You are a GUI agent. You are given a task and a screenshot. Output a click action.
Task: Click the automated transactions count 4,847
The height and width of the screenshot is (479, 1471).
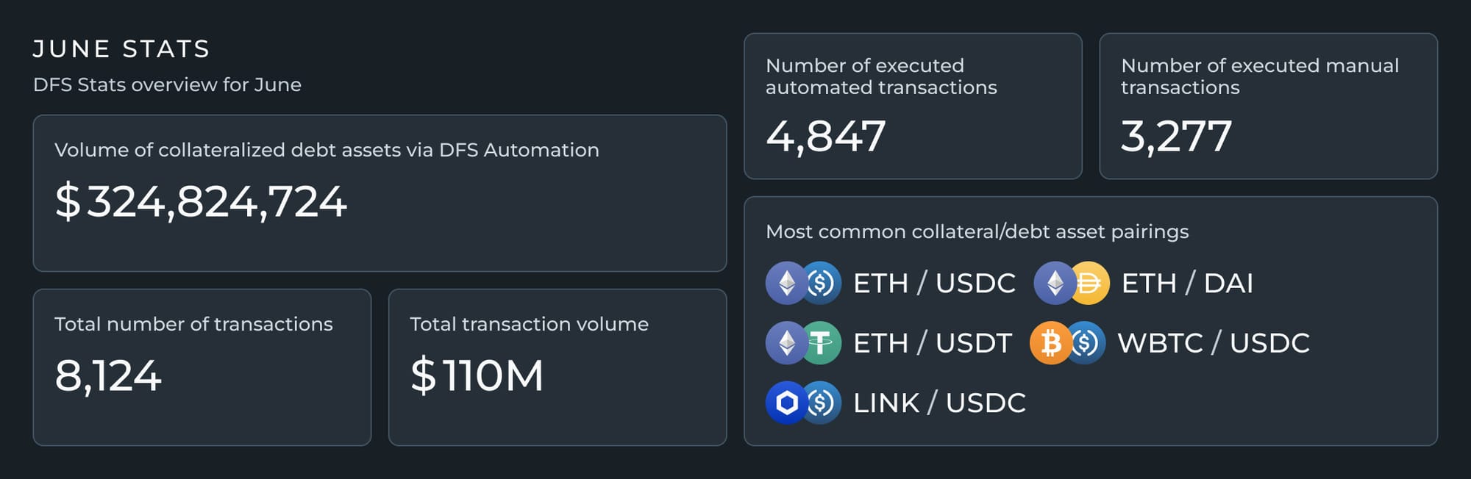[x=825, y=137]
